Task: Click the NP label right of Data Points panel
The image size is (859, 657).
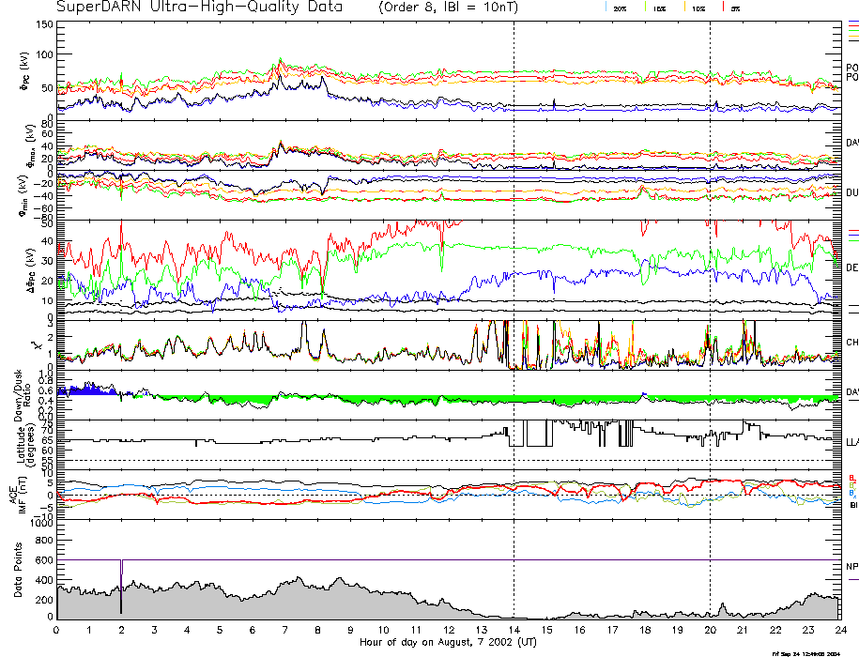Action: pos(851,567)
